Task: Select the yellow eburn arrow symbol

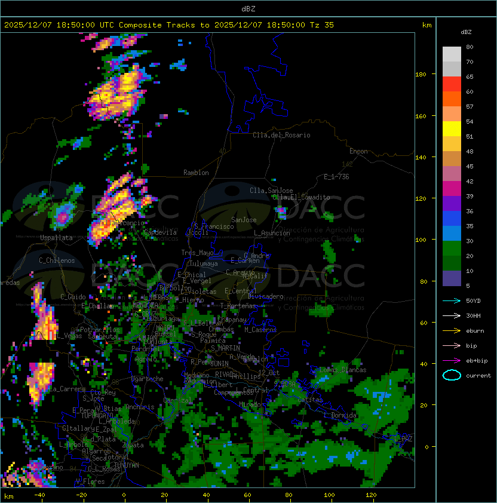Action: (x=452, y=331)
